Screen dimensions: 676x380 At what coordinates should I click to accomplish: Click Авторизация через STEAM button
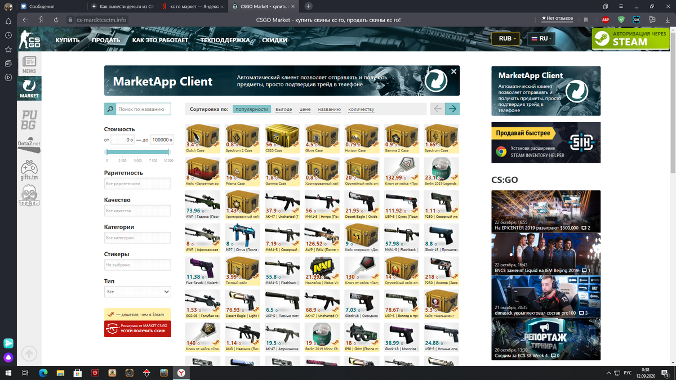(630, 38)
